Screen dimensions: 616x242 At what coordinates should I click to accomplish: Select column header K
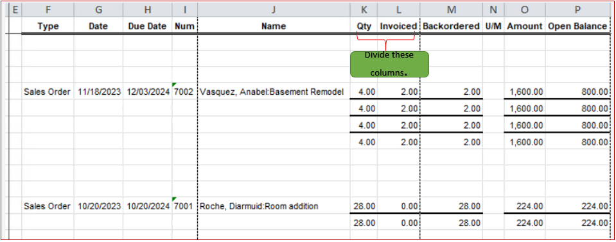[x=364, y=10]
